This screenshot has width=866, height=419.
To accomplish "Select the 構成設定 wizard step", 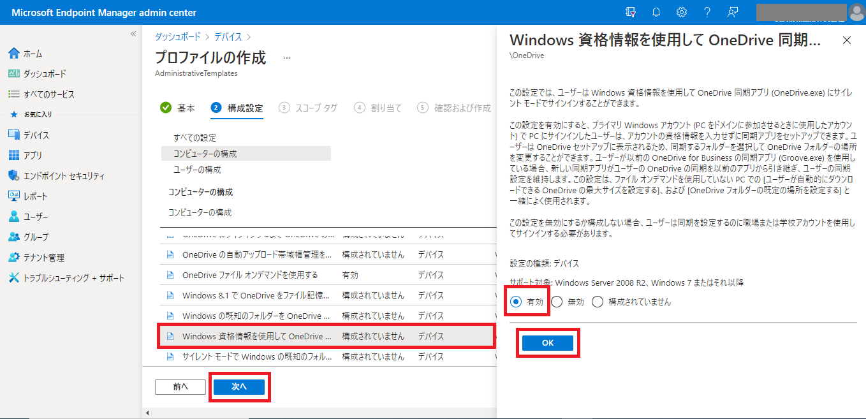I will coord(237,108).
